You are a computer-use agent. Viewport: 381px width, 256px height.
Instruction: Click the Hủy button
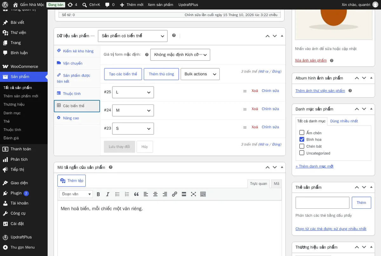(x=145, y=147)
